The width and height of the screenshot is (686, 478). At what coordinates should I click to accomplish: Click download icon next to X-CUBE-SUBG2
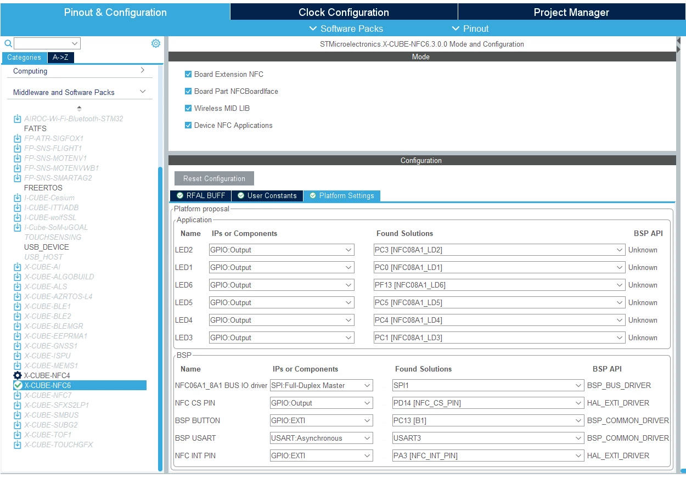(18, 425)
